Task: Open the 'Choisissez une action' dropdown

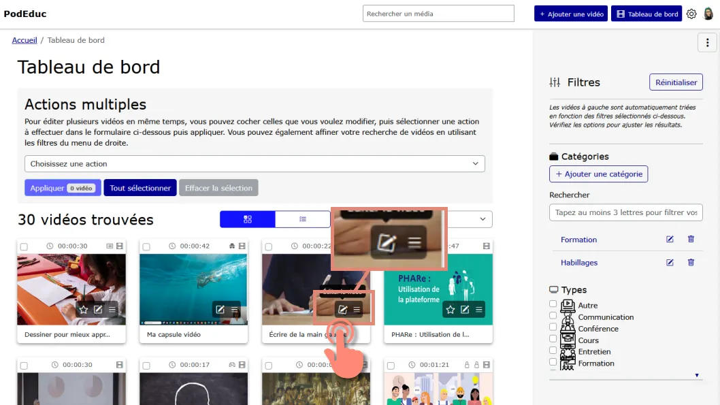Action: pyautogui.click(x=255, y=164)
